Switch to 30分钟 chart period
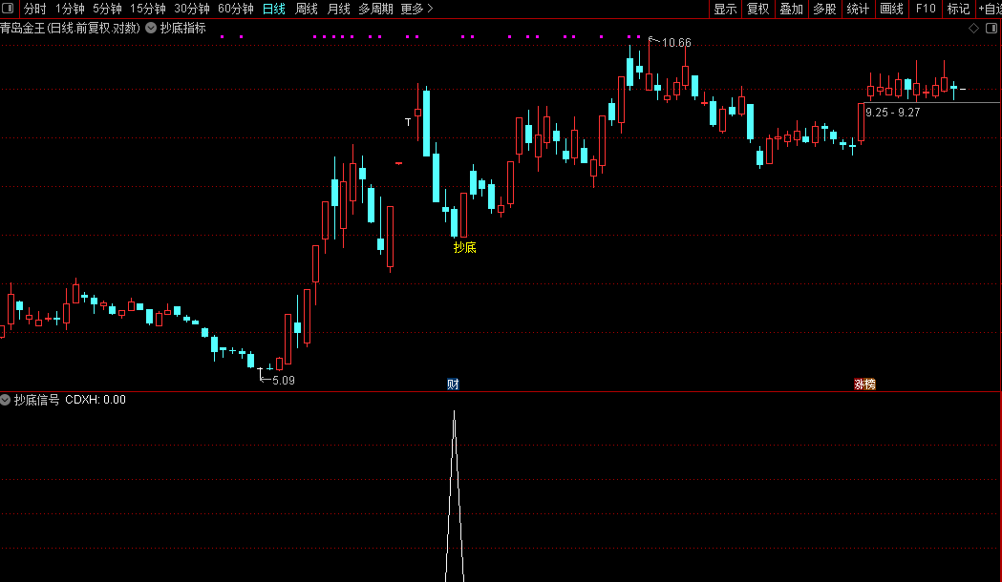The height and width of the screenshot is (582, 1002). (192, 9)
